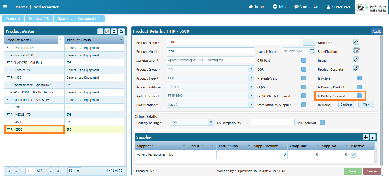This screenshot has width=389, height=176.
Task: Attach a product Image
Action: tap(356, 59)
